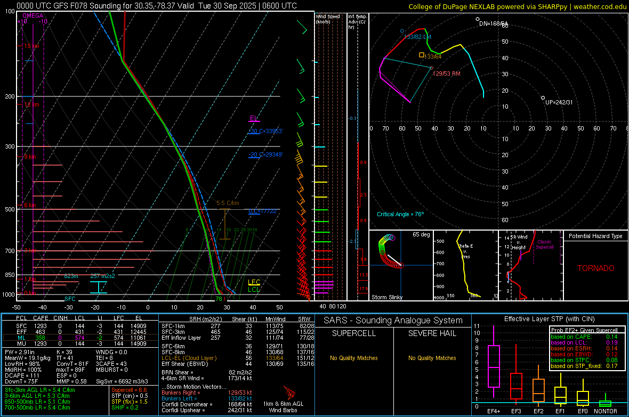
Task: Click the Corfidi downshear circle marker
Action: coord(478,19)
